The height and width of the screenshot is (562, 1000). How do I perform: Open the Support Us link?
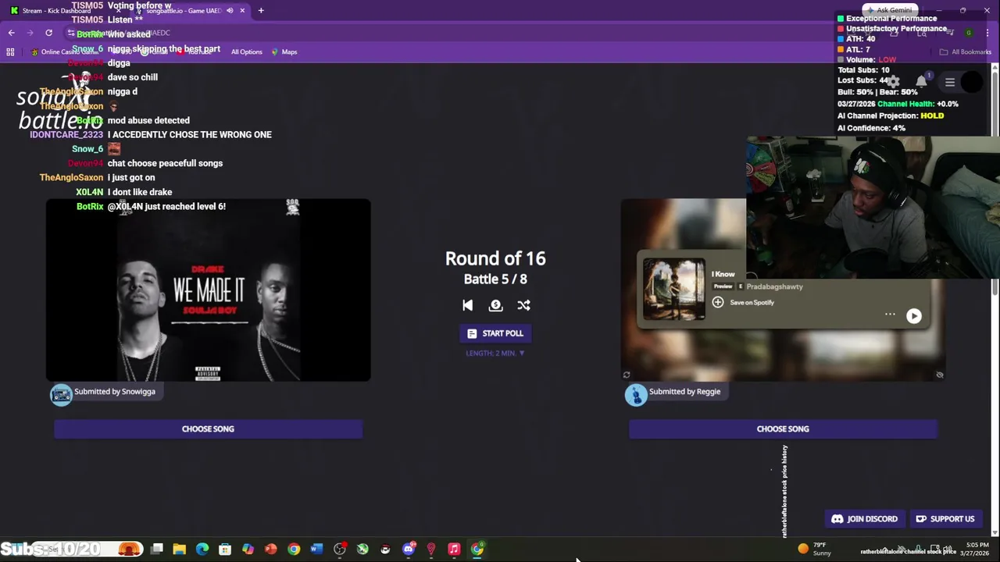coord(945,519)
